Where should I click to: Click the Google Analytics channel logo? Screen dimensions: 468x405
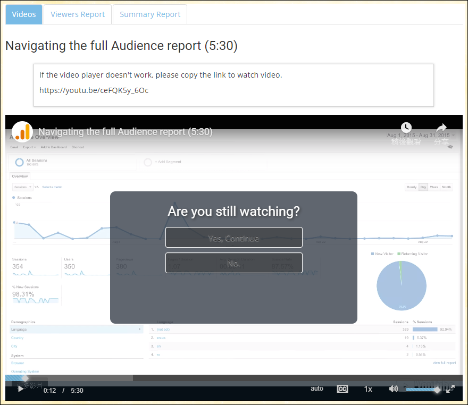pos(22,132)
